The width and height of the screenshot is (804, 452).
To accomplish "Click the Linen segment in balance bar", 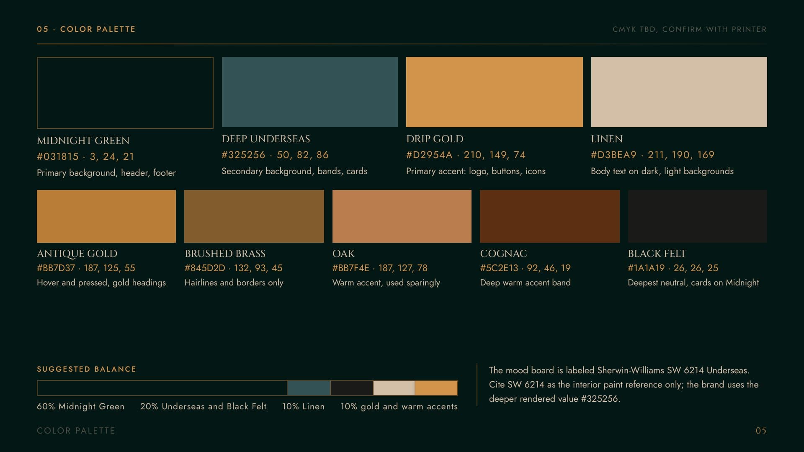I will pos(394,388).
